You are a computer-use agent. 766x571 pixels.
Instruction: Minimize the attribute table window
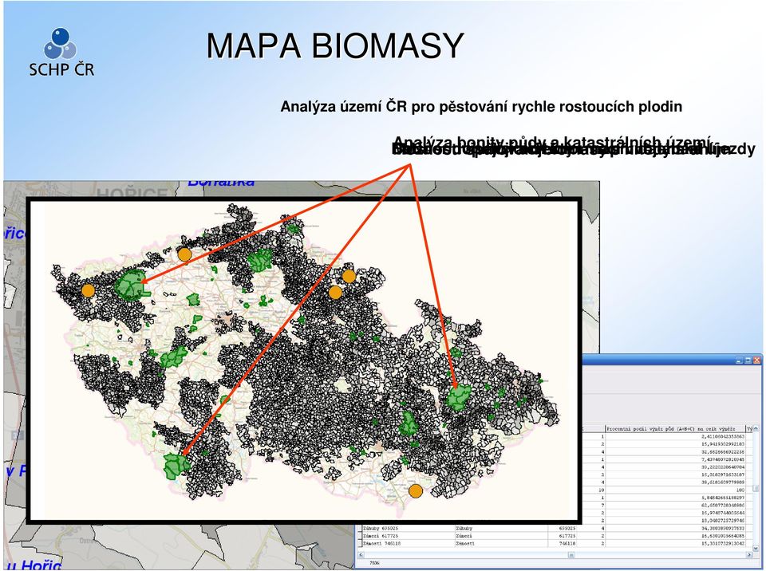(740, 360)
